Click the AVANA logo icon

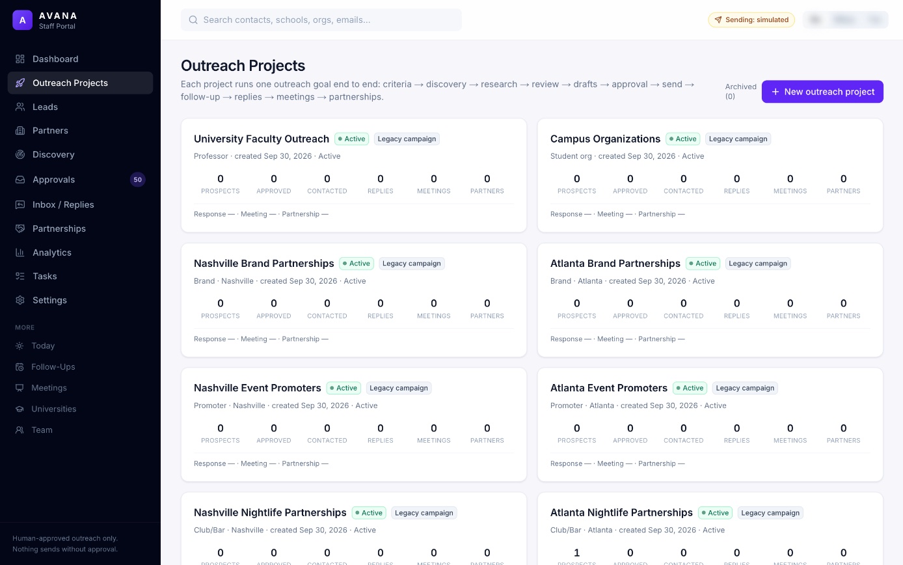[x=22, y=20]
